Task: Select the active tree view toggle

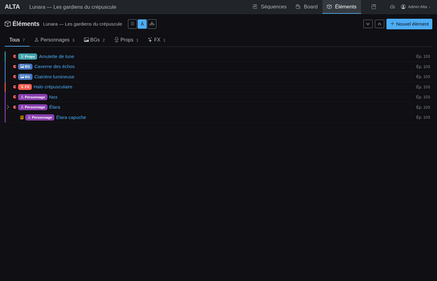Action: [142, 24]
